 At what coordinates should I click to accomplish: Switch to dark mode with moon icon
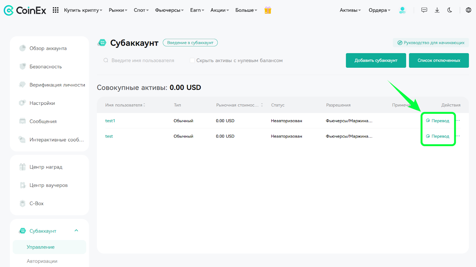(x=450, y=10)
